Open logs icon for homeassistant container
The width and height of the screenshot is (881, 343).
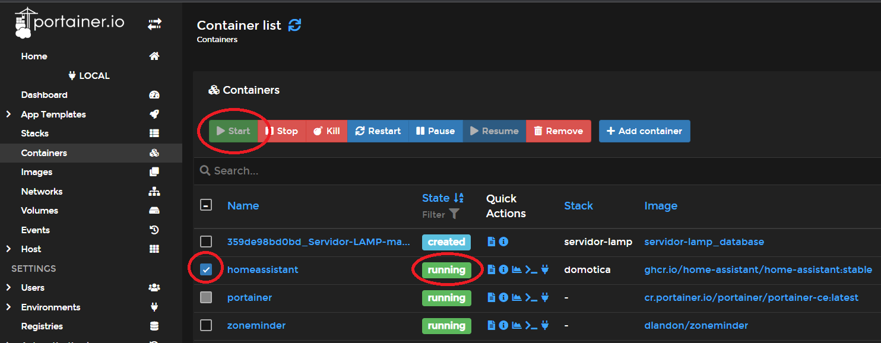[491, 269]
